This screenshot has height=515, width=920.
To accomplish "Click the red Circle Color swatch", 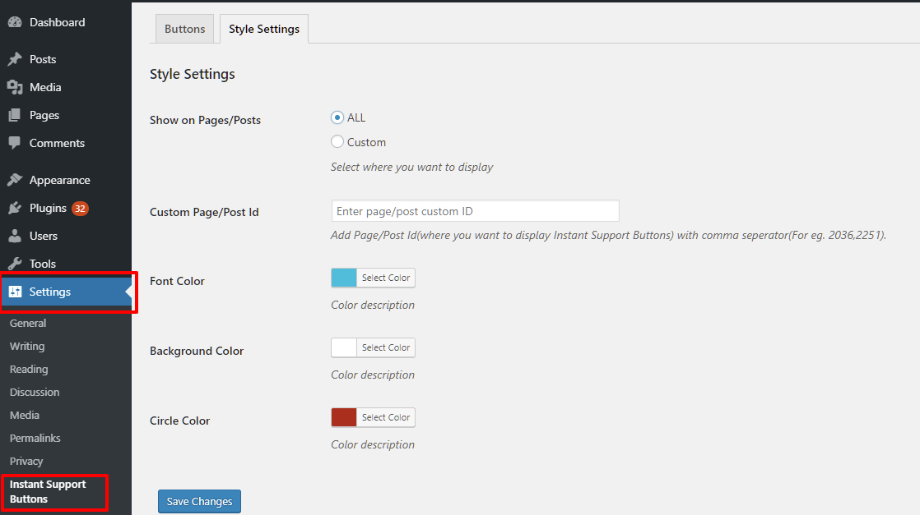I will pos(344,417).
